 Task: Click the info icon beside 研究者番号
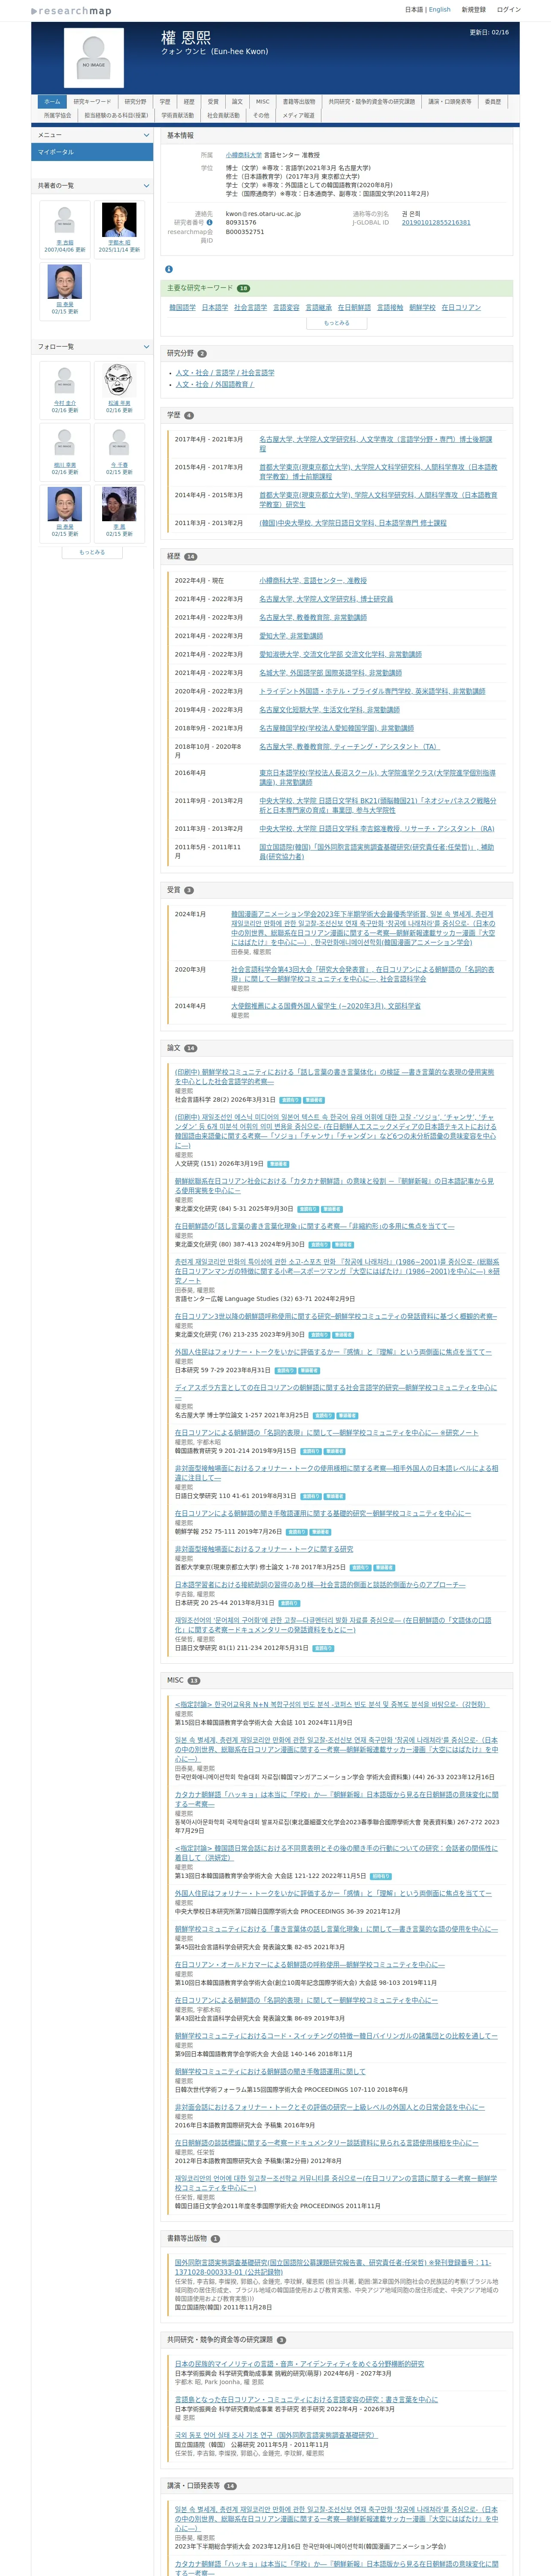[209, 222]
